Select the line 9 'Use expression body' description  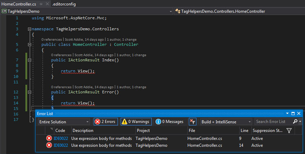tap(102, 139)
